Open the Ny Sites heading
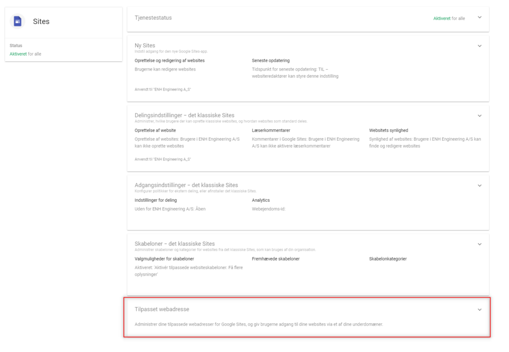The image size is (509, 352). click(145, 45)
